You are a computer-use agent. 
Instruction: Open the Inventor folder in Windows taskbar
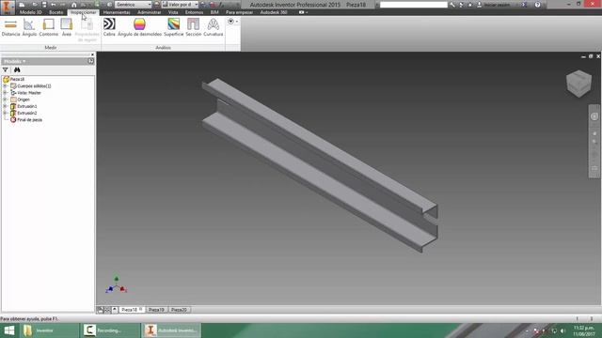(49, 330)
